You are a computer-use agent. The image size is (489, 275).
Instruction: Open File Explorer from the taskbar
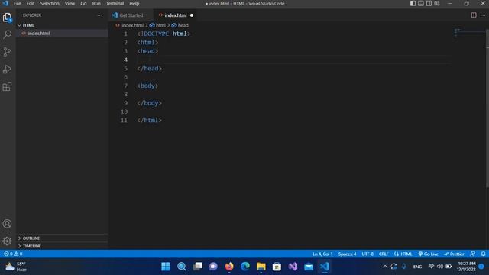[261, 267]
